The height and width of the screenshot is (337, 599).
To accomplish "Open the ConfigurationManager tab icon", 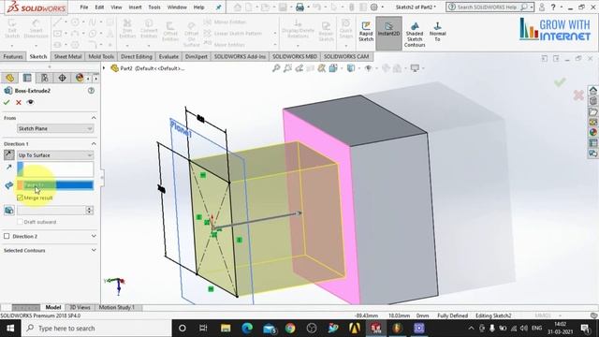I will click(x=45, y=78).
